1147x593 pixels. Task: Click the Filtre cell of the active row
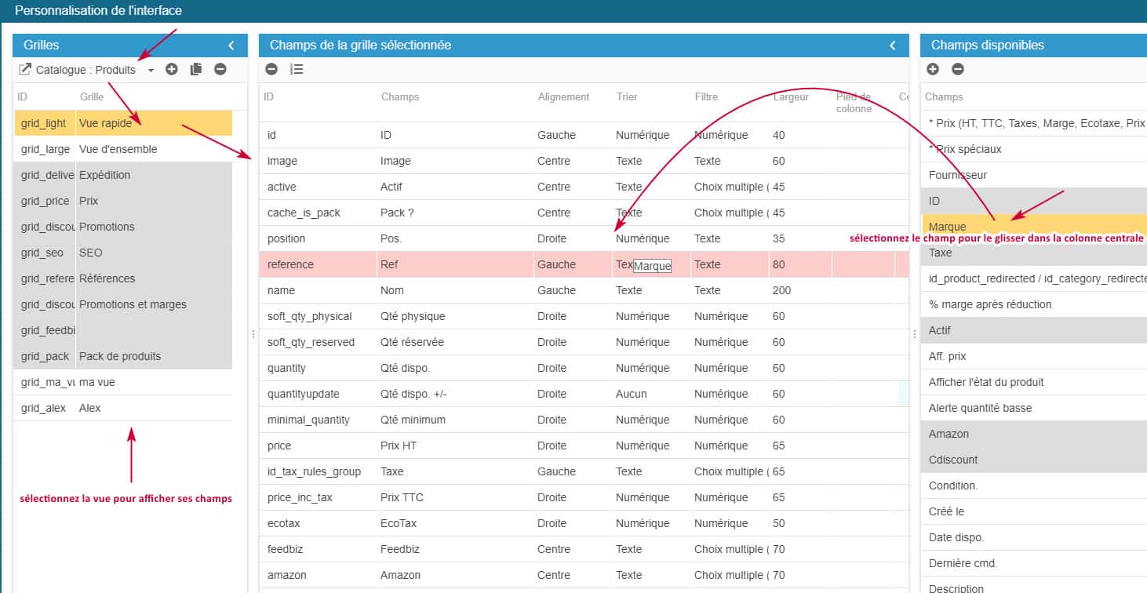coord(728,187)
